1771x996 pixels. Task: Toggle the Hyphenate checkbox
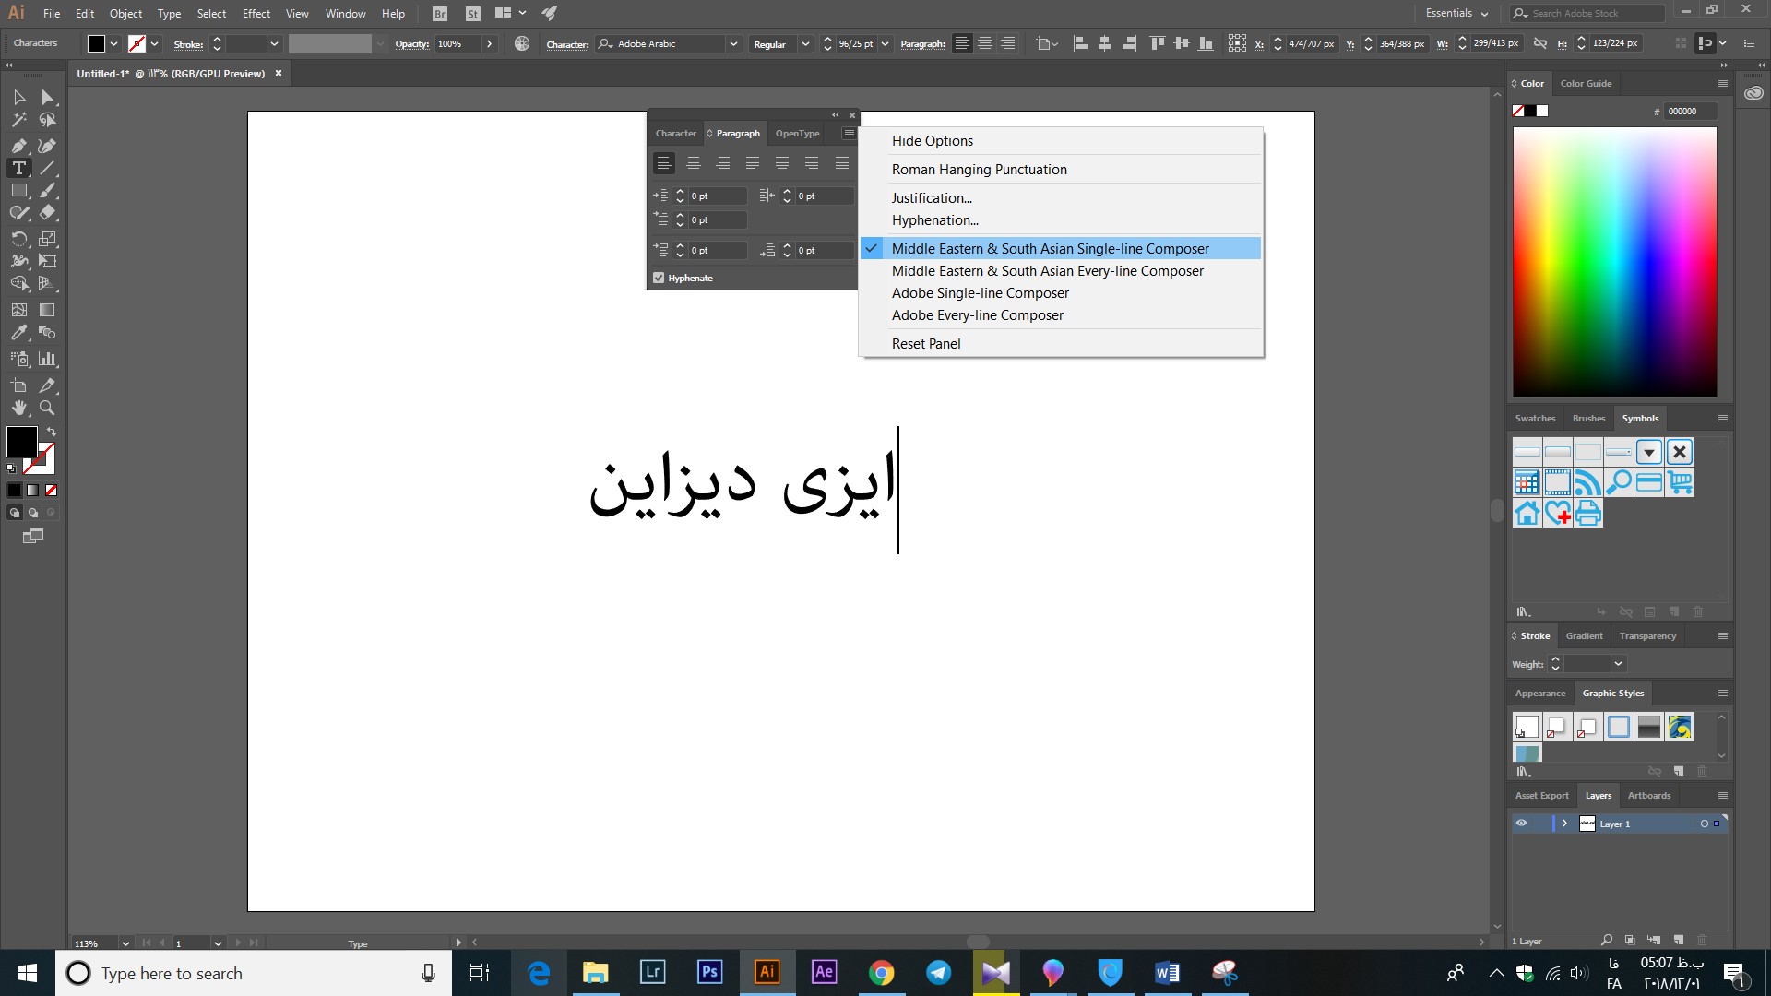pyautogui.click(x=659, y=278)
